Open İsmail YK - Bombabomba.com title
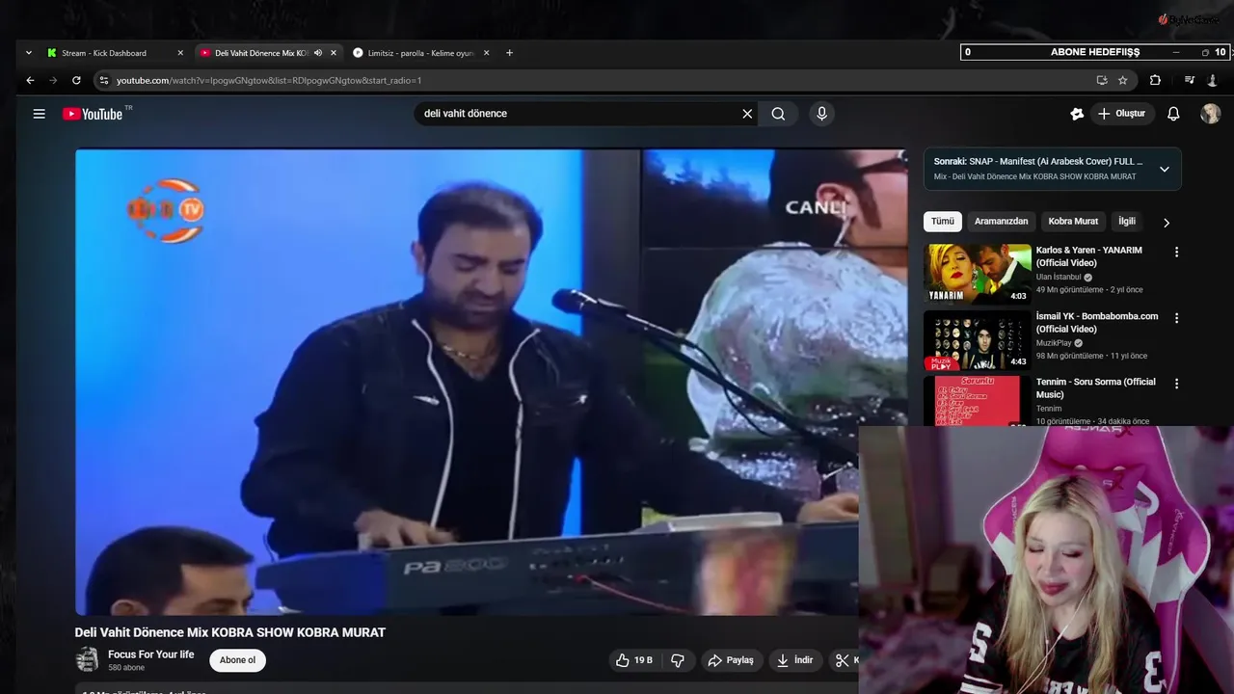Viewport: 1234px width, 694px height. pyautogui.click(x=1097, y=323)
